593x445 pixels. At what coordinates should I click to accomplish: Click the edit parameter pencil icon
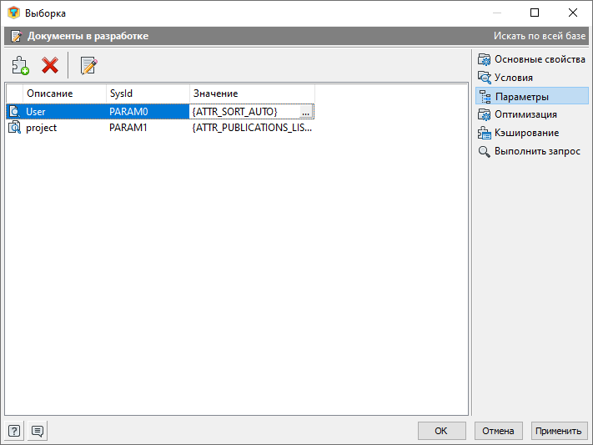88,65
